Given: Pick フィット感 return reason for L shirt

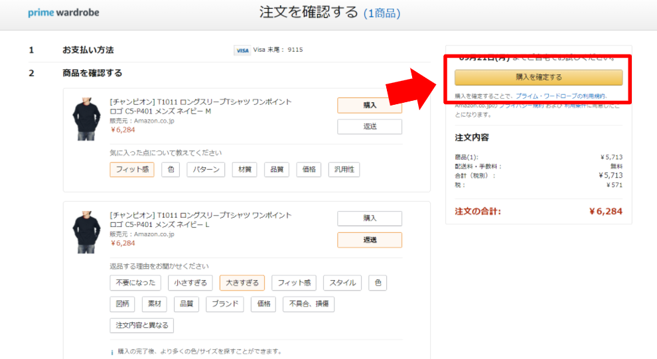Looking at the screenshot, I should click(x=294, y=283).
